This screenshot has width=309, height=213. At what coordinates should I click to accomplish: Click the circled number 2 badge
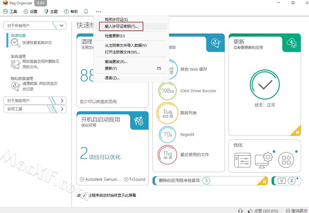(x=292, y=181)
